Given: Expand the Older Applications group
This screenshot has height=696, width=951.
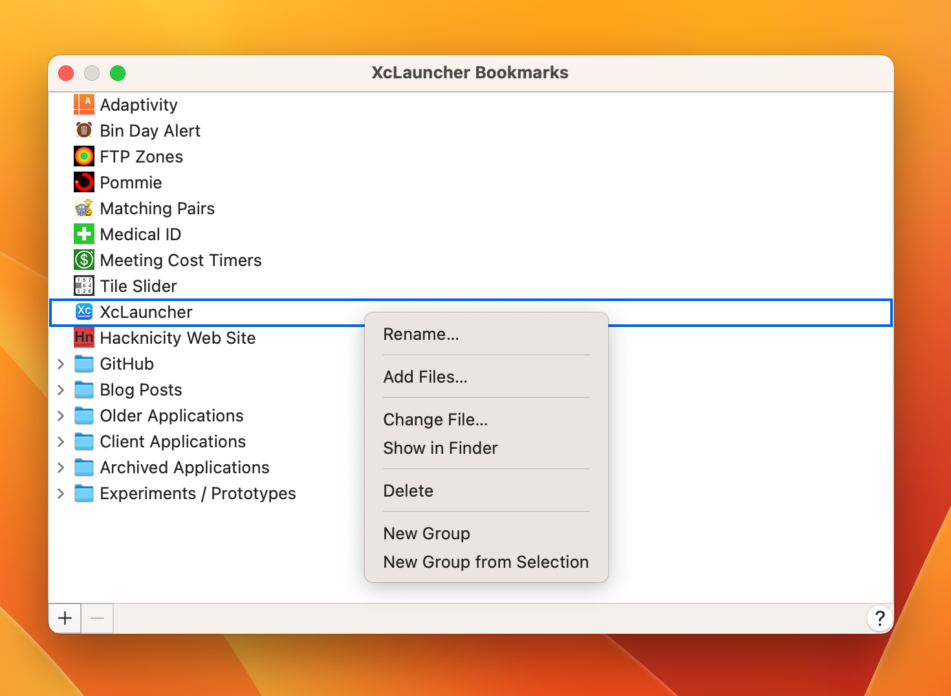Looking at the screenshot, I should [61, 416].
